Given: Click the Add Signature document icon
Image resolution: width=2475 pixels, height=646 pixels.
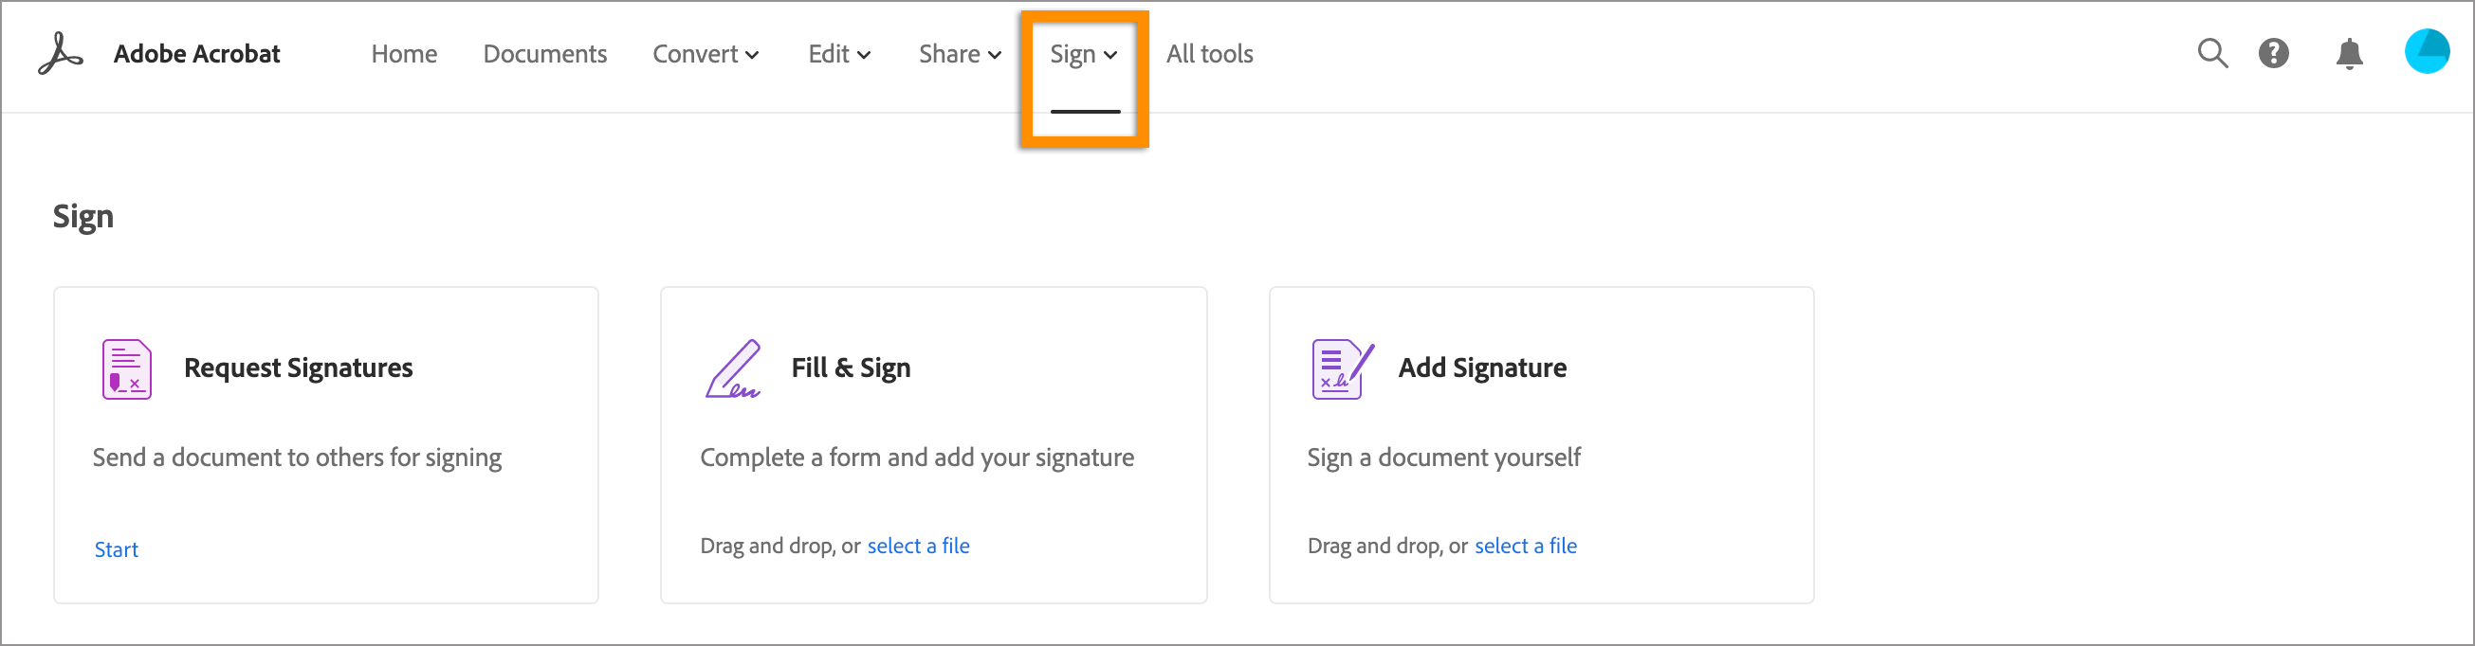Looking at the screenshot, I should point(1341,369).
